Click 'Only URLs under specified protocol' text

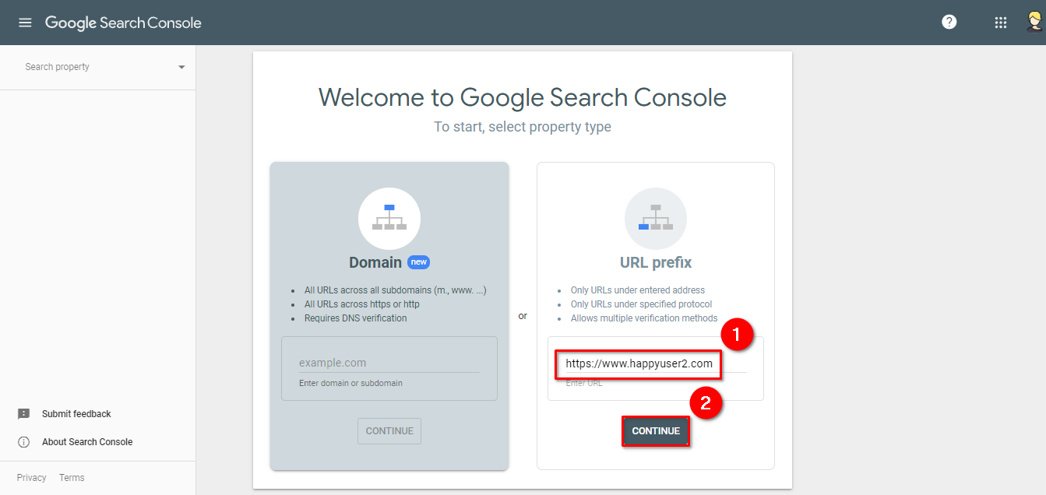coord(642,304)
